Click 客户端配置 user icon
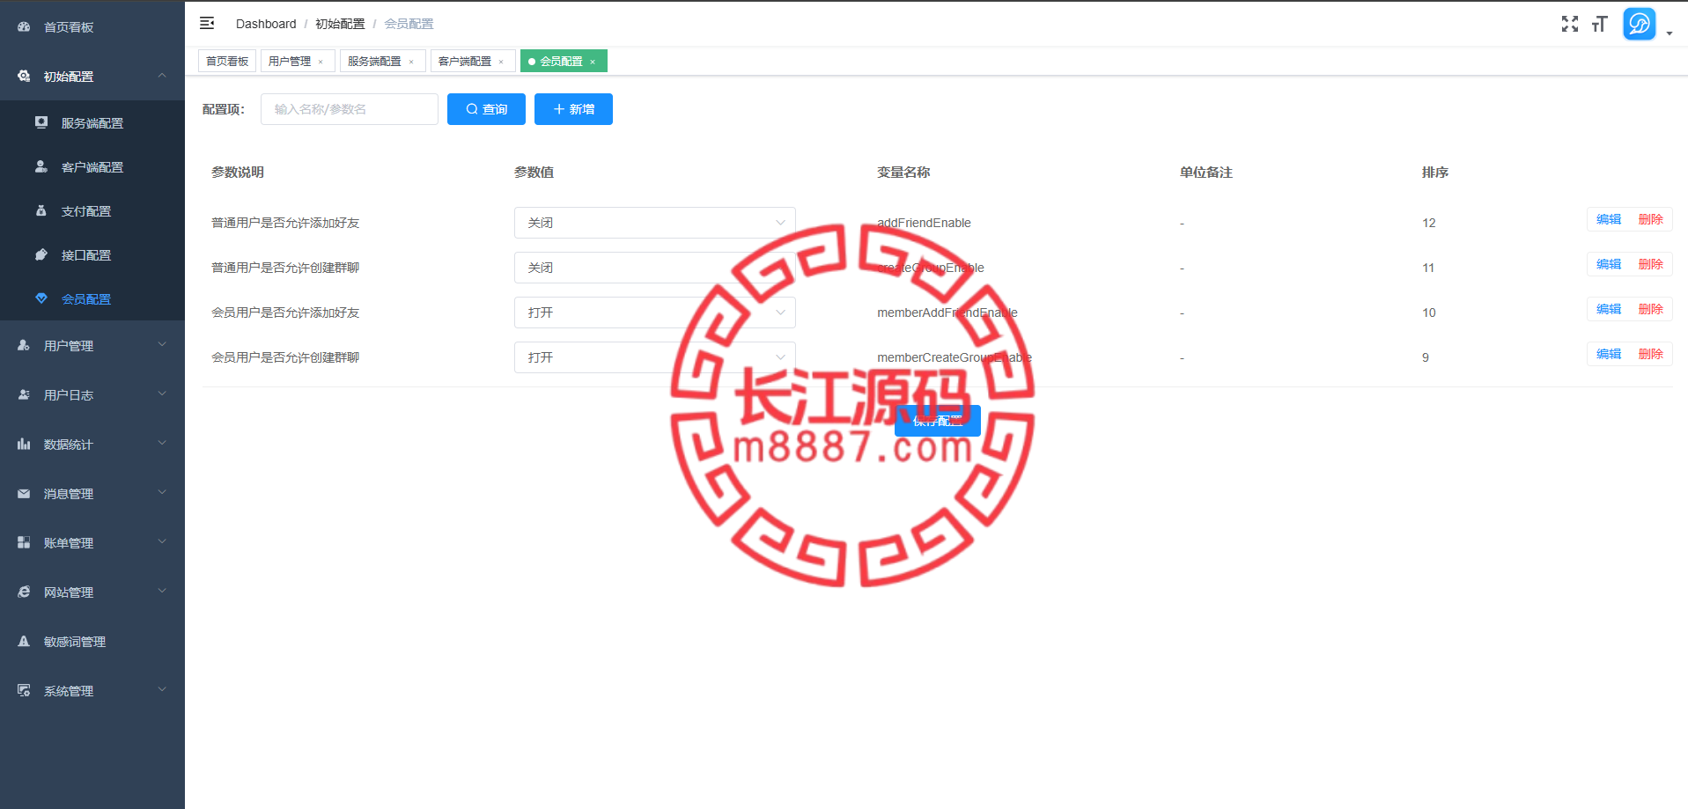1688x809 pixels. point(41,166)
